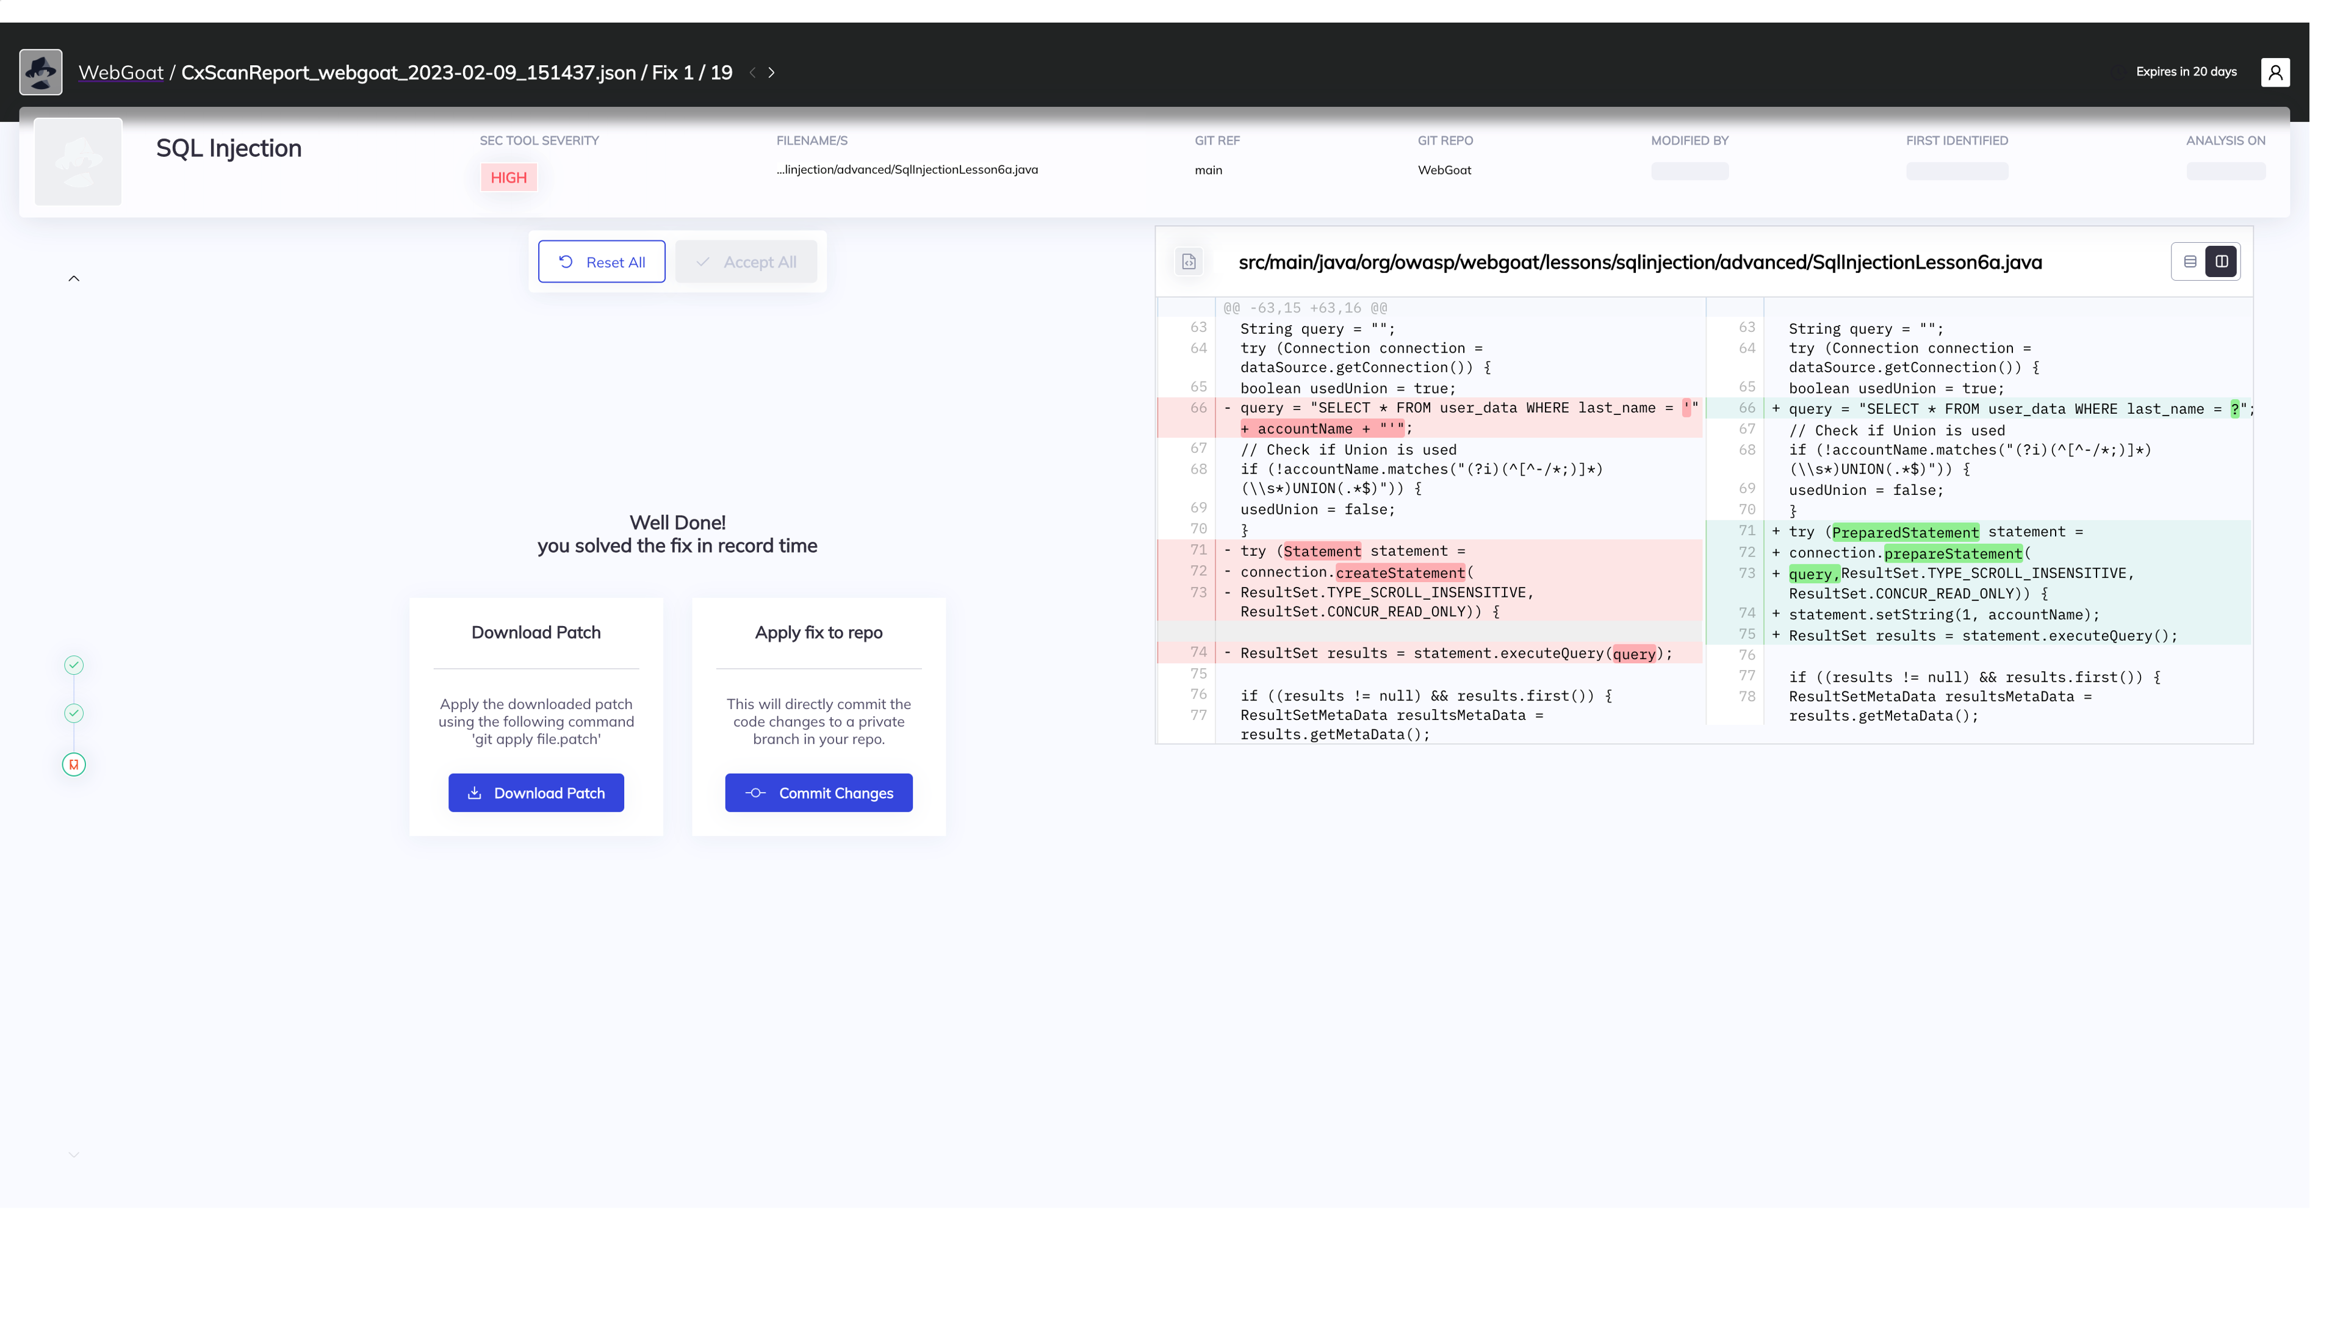The image size is (2343, 1318).
Task: Click the Reset All button
Action: (x=601, y=262)
